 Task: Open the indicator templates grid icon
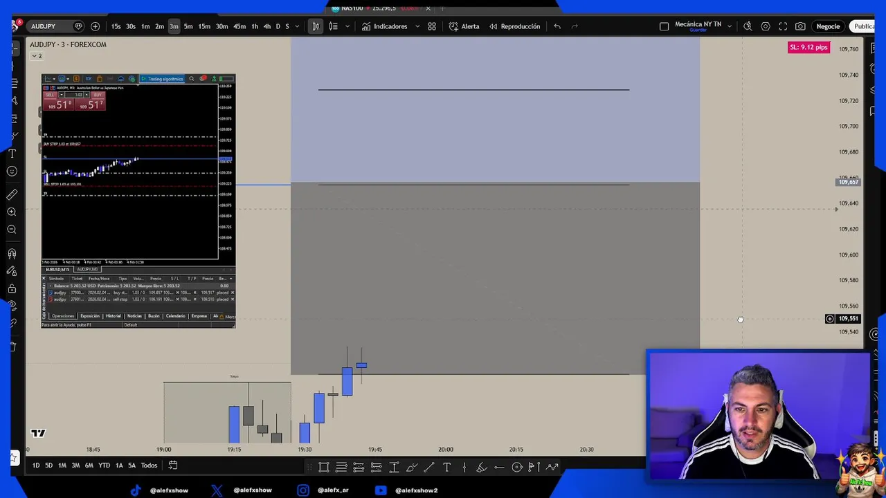click(432, 26)
